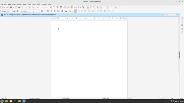This screenshot has width=184, height=103.
Task: Open the Insert Table dropdown arrow
Action: coord(63,7)
